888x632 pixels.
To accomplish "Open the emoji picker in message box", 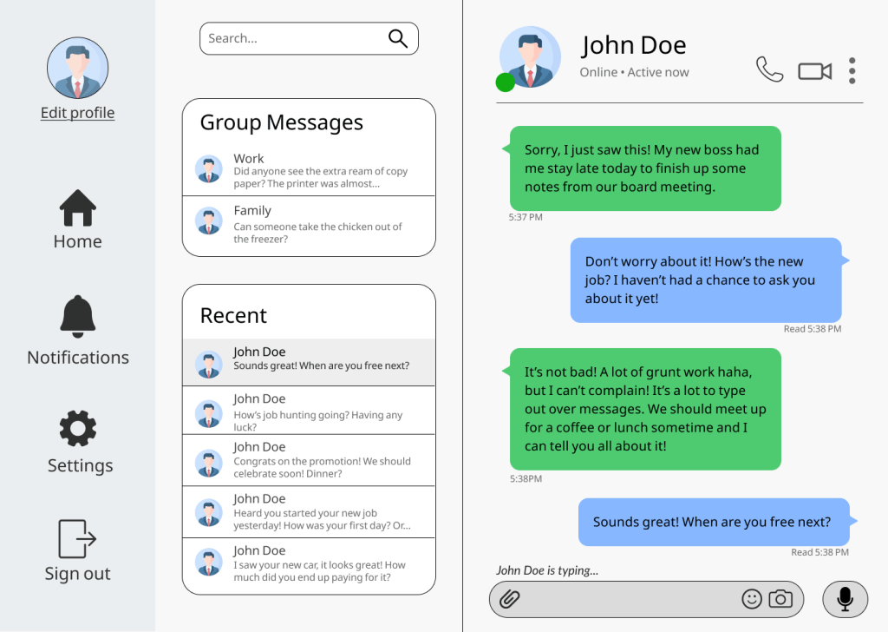I will click(752, 599).
